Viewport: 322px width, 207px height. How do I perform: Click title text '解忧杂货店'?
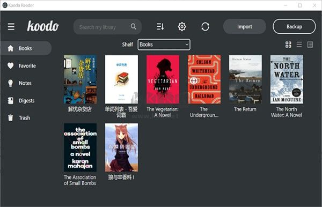coord(80,109)
